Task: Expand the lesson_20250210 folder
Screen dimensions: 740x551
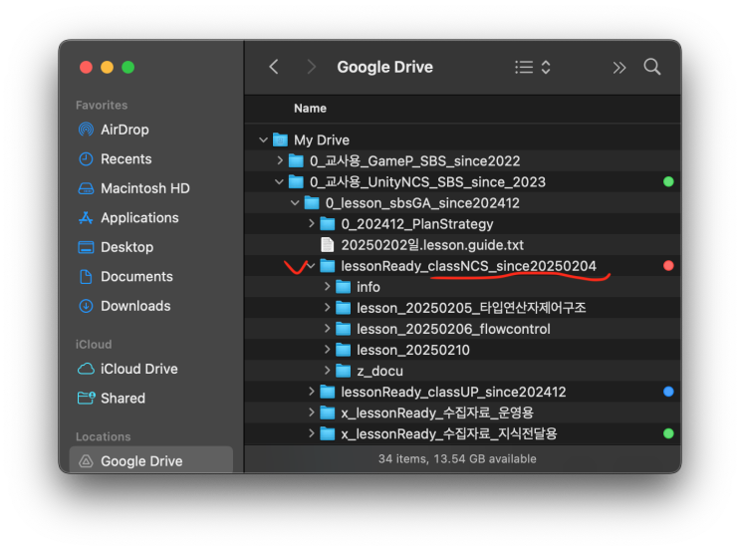Action: click(x=327, y=350)
